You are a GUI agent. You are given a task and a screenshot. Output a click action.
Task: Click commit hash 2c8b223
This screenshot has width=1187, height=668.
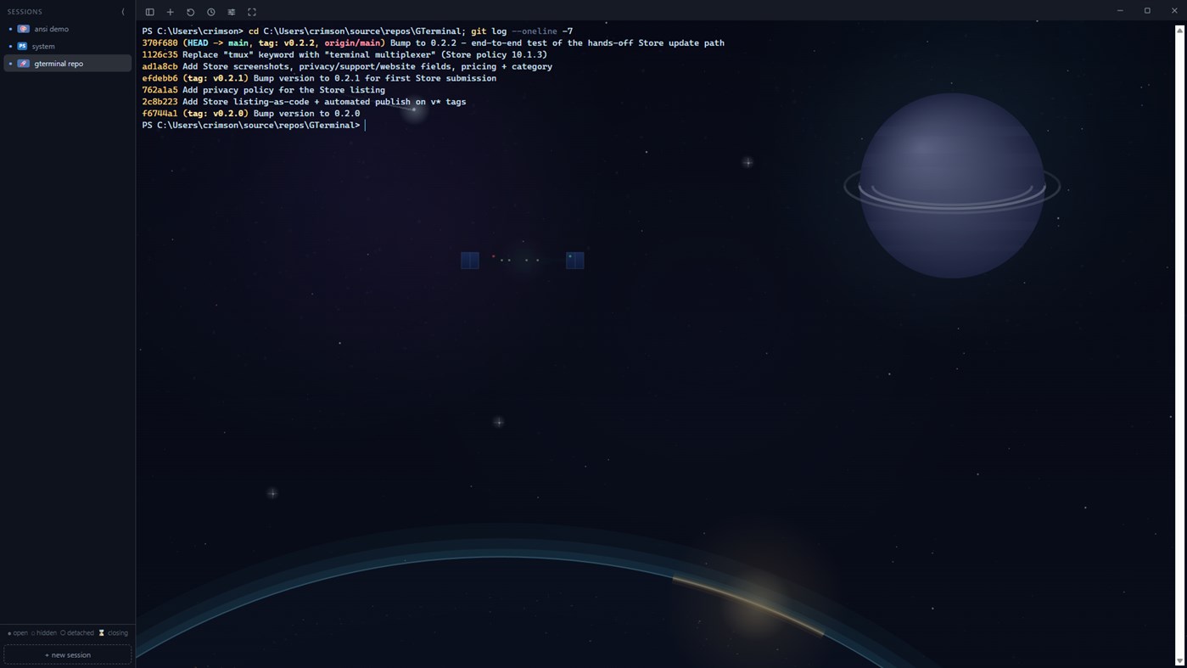(160, 102)
